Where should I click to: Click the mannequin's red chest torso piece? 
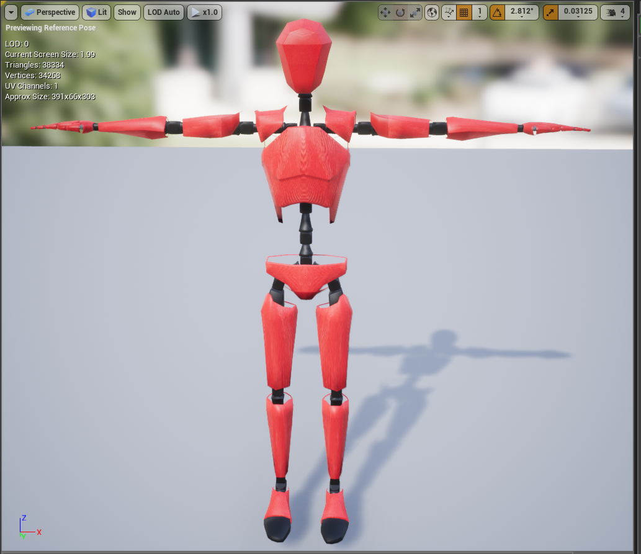306,172
